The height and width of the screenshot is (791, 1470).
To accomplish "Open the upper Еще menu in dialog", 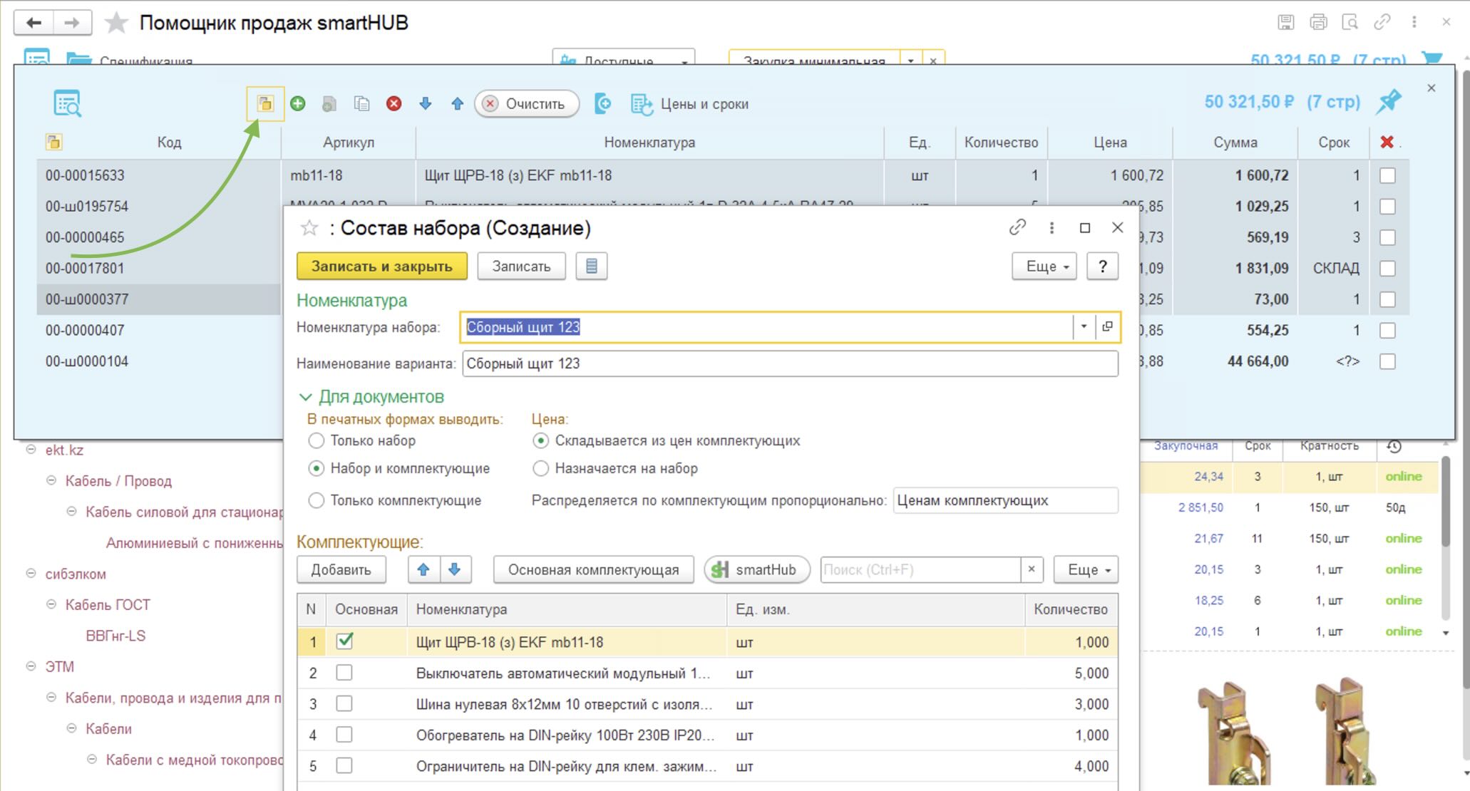I will click(1044, 267).
